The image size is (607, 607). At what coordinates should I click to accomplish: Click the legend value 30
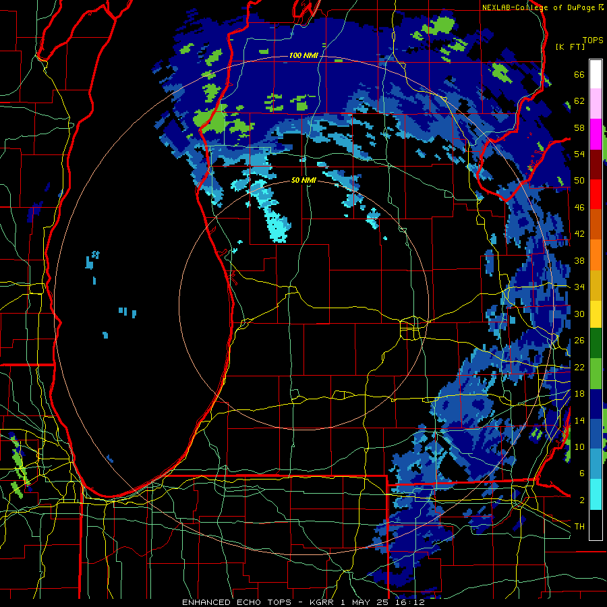point(579,314)
